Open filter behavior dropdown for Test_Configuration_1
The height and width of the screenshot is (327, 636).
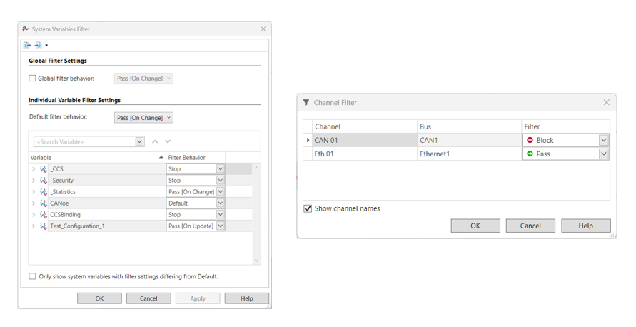(221, 226)
